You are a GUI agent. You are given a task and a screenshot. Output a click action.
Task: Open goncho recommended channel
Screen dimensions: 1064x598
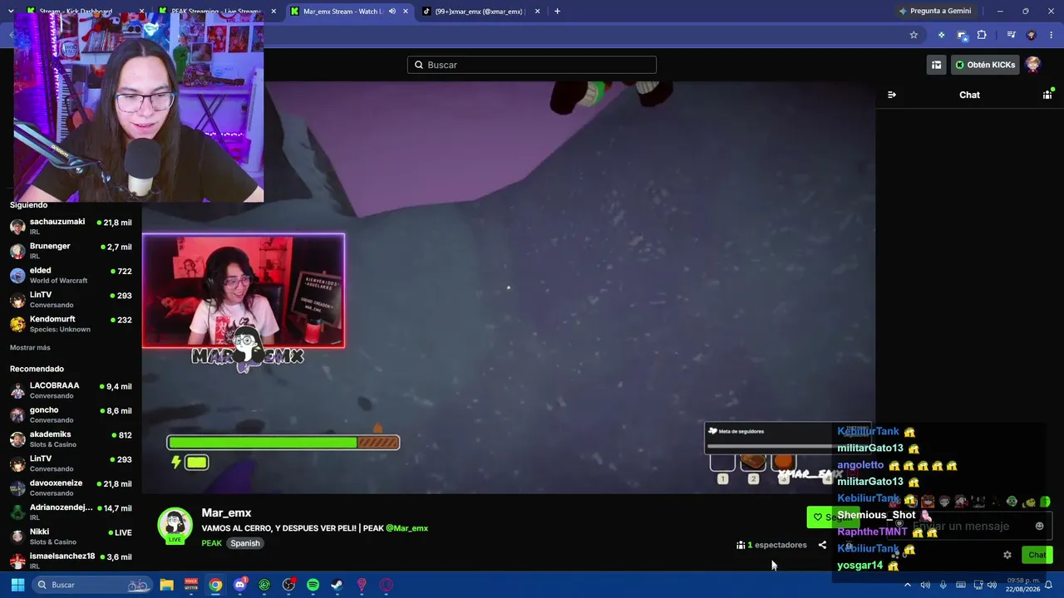71,414
